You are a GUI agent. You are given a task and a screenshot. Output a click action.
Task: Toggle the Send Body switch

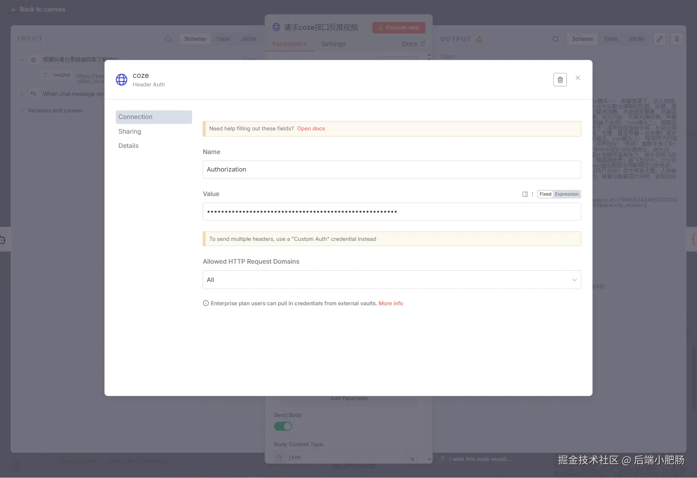(x=283, y=427)
